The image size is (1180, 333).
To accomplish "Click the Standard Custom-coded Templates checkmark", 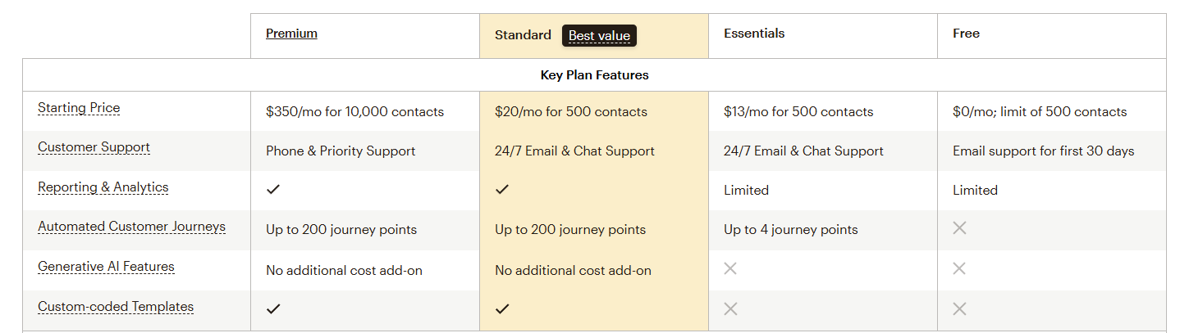I will [x=502, y=308].
